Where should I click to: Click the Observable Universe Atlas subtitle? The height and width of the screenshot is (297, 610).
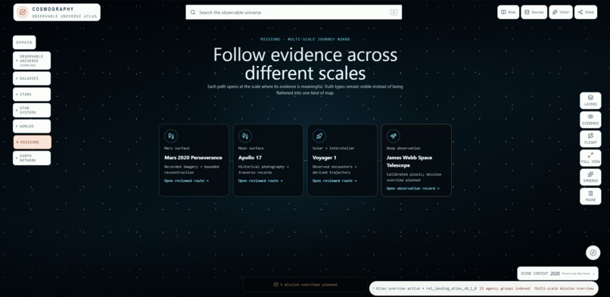click(64, 17)
